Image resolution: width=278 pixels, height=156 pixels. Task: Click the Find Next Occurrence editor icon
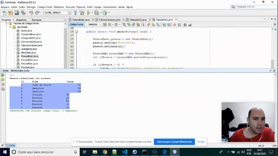tap(133, 25)
